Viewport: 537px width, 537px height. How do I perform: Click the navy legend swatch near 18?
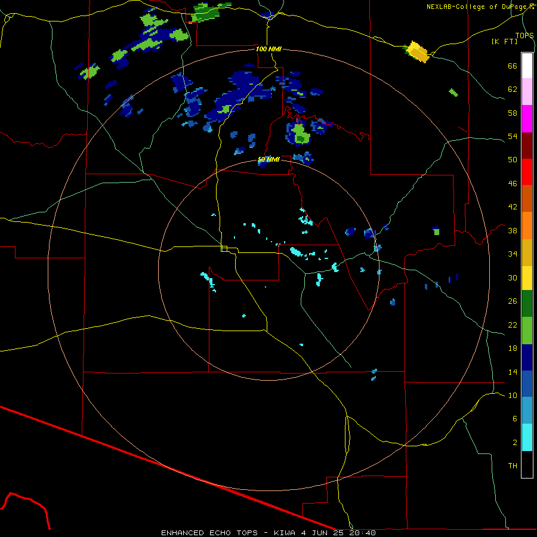[x=527, y=357]
